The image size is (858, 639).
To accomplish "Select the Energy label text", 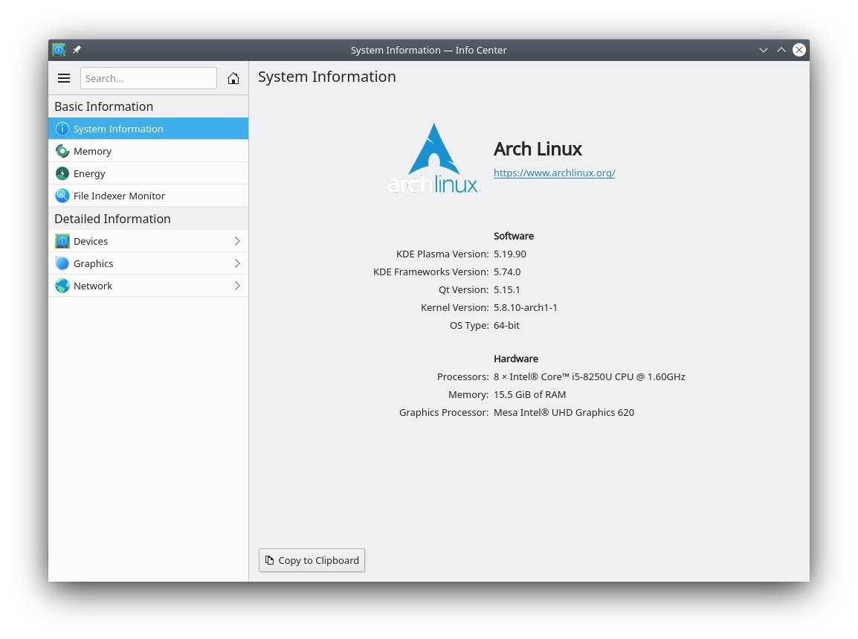I will click(89, 173).
